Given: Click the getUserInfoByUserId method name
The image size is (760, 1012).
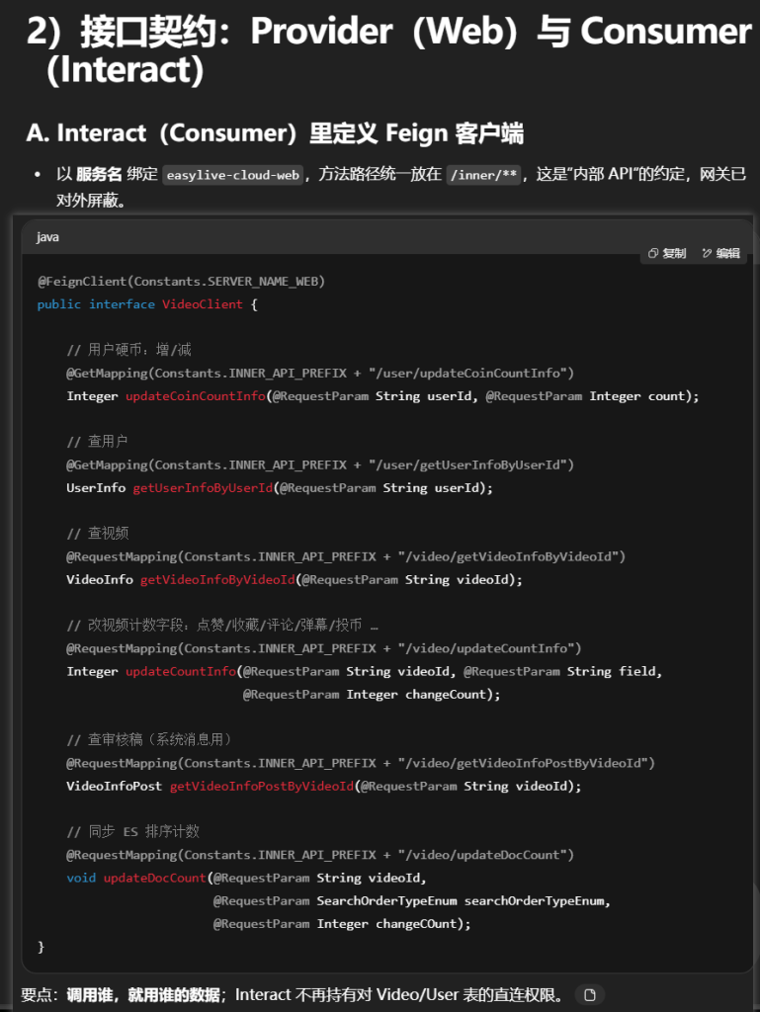Looking at the screenshot, I should pos(203,488).
